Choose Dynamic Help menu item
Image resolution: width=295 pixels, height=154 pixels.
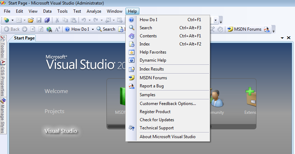168,60
